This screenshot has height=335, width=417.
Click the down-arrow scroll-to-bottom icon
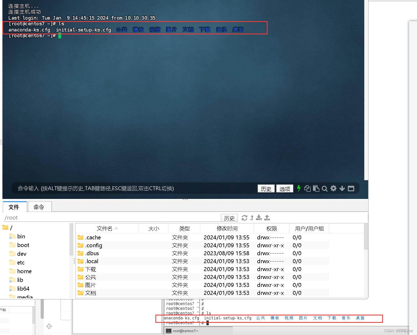342,188
